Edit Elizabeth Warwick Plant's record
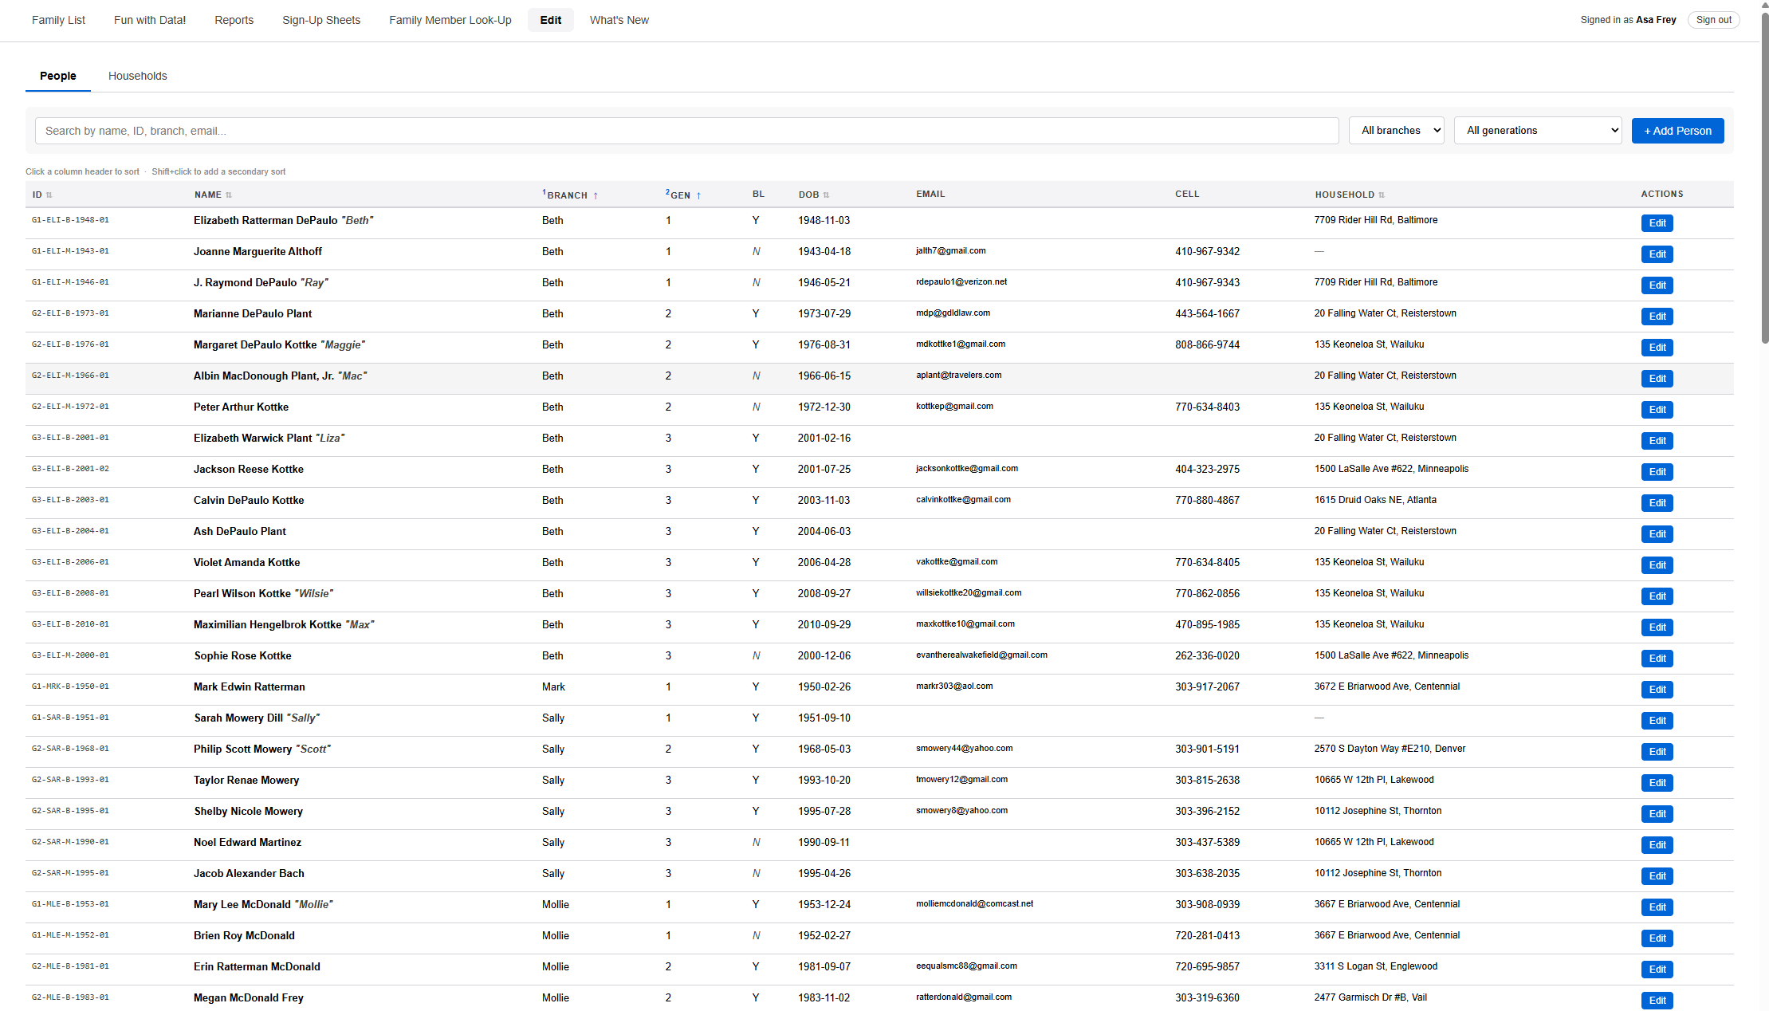This screenshot has width=1769, height=1011. coord(1657,441)
